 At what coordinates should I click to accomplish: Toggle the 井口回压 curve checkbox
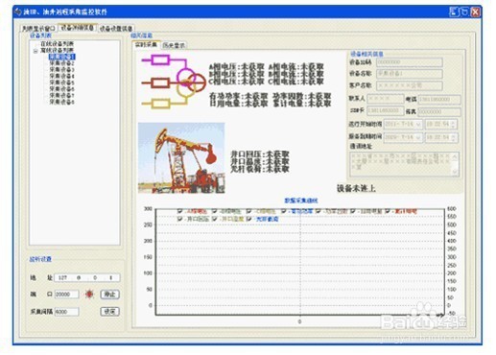[179, 219]
